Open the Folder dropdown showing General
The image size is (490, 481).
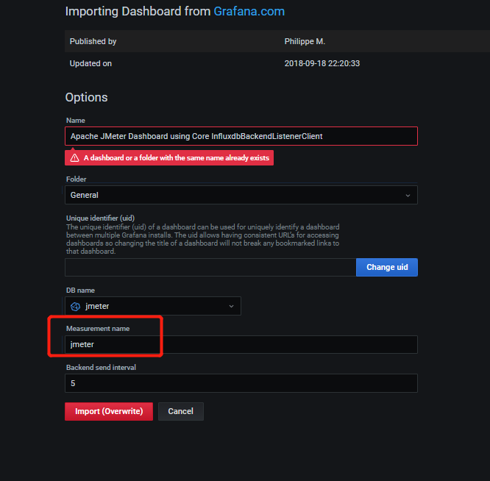[x=241, y=195]
